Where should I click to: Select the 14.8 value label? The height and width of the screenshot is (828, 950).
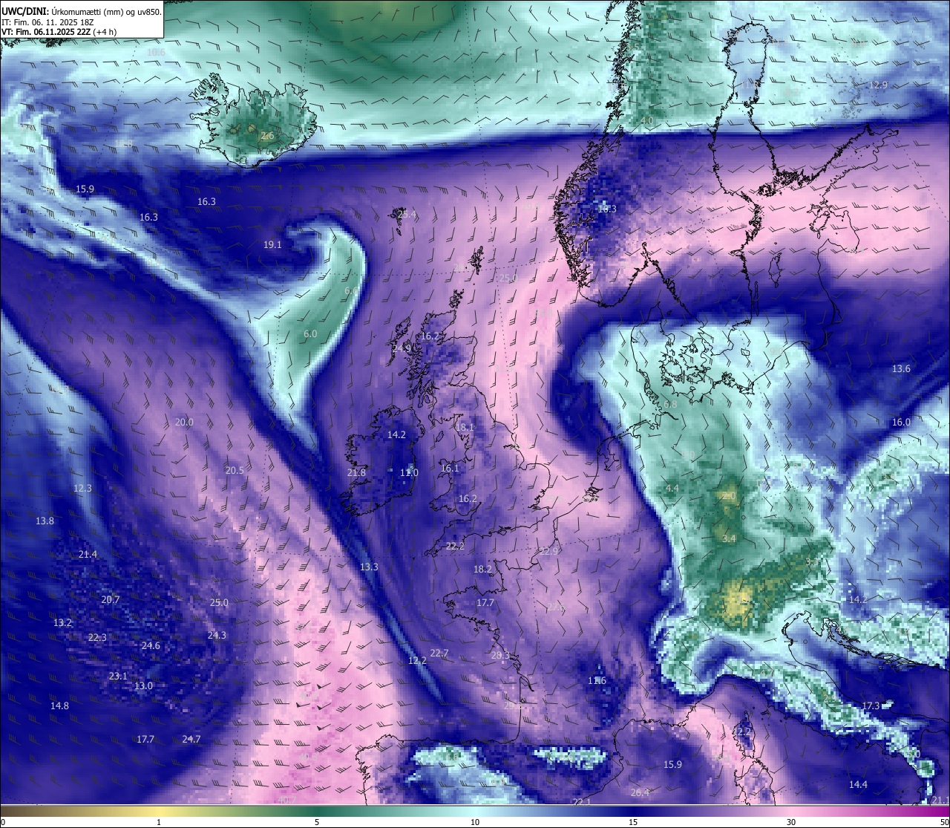(59, 705)
